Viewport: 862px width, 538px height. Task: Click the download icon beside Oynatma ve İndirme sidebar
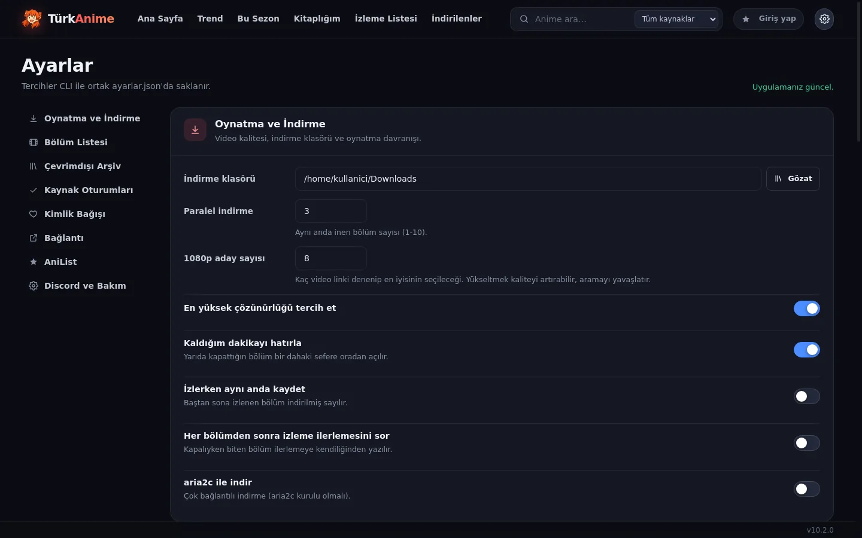34,118
